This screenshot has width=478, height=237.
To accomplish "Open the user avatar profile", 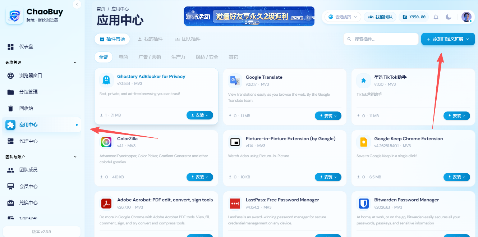I will [x=466, y=17].
